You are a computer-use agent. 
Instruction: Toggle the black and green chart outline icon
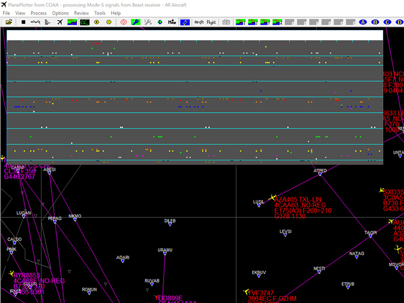click(x=84, y=22)
